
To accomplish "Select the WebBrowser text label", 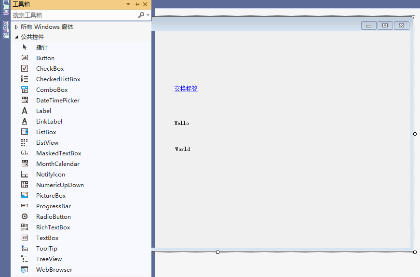I will point(54,270).
